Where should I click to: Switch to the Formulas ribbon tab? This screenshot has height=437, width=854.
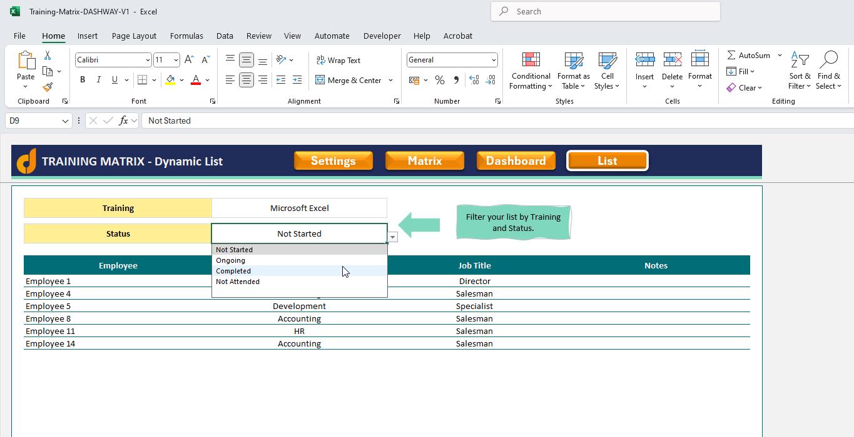point(186,36)
